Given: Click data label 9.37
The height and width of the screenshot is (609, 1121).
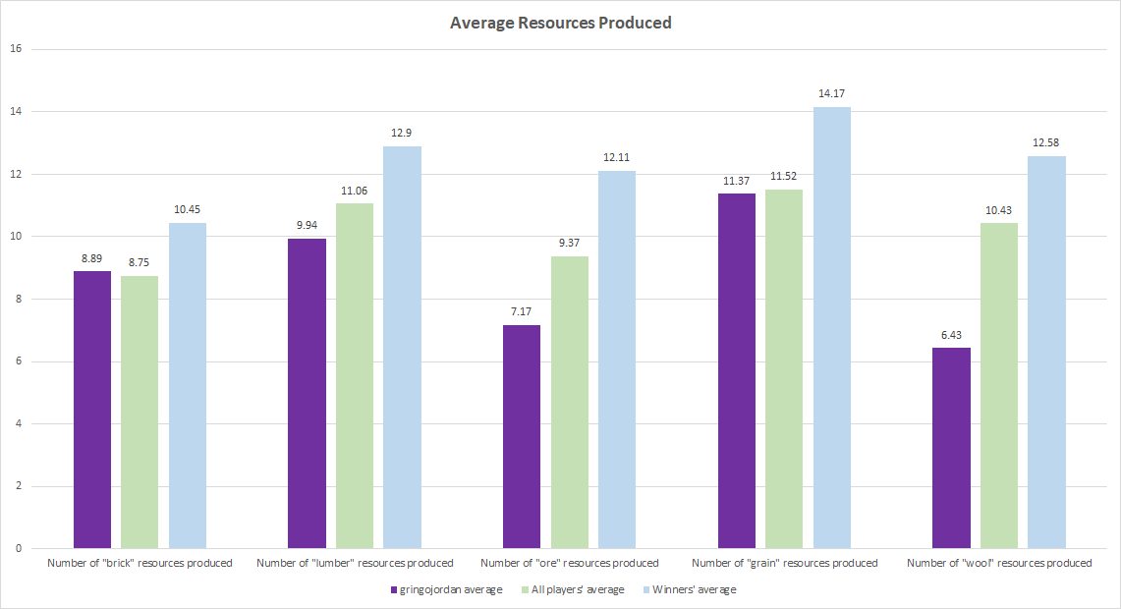Looking at the screenshot, I should coord(569,244).
